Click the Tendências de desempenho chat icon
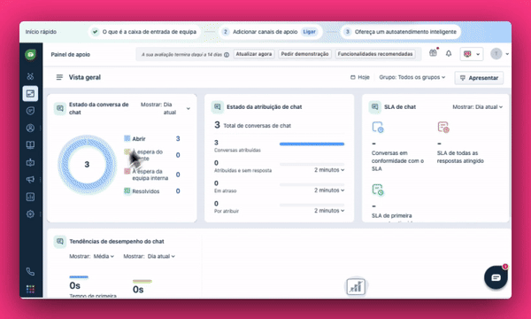Screen dimensions: 531x319 coord(60,241)
